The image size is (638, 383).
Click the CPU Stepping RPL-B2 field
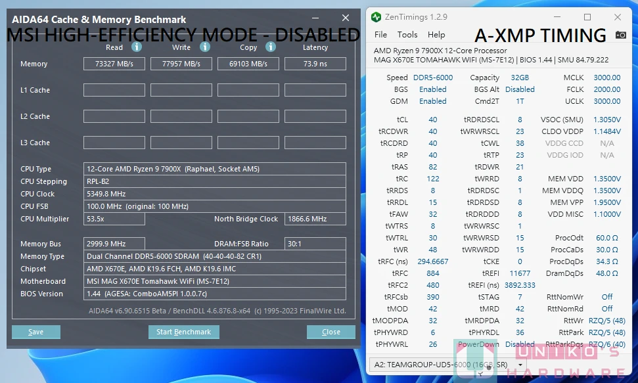215,181
